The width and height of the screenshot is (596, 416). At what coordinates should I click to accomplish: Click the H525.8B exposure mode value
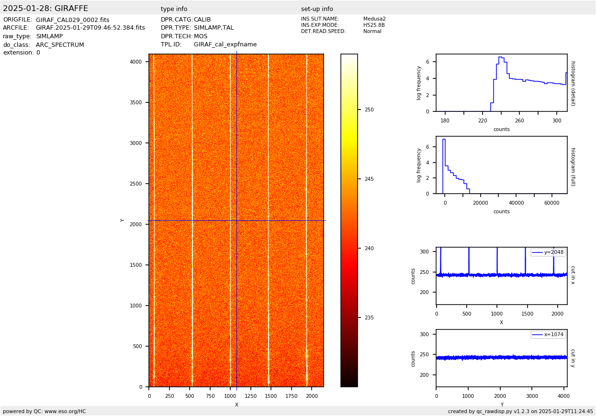[374, 25]
